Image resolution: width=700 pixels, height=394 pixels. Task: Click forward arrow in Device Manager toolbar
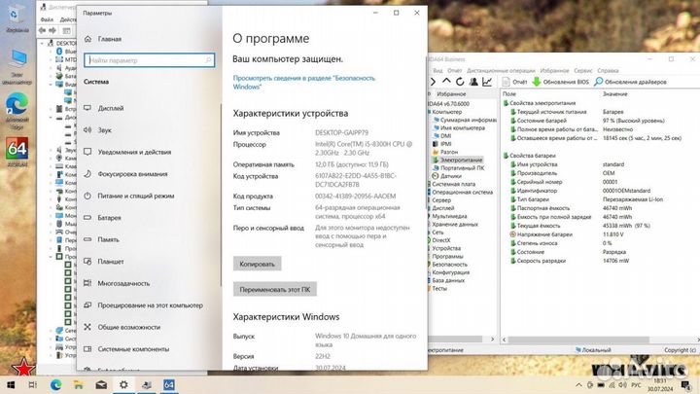(52, 30)
